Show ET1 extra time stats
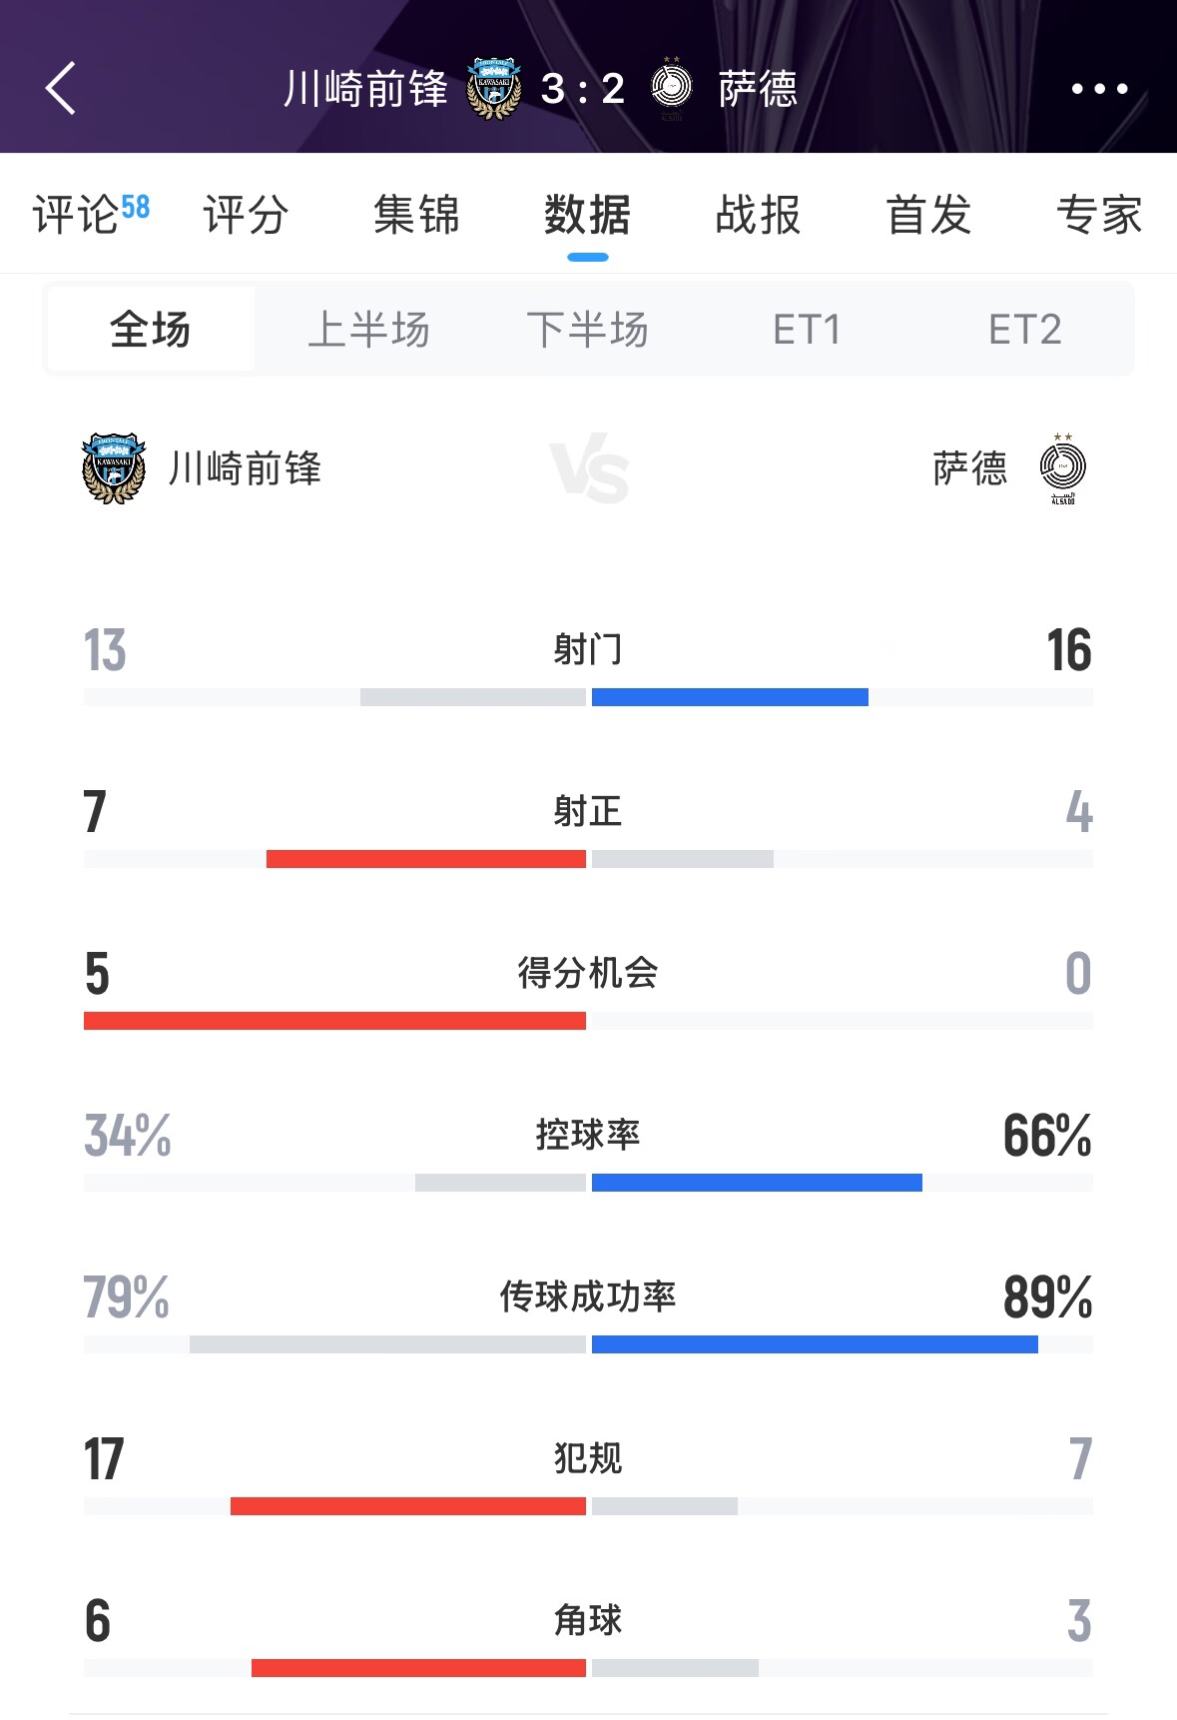 point(807,330)
